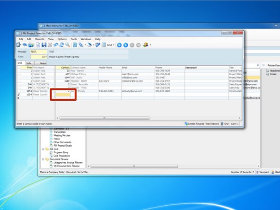Collapse the Job Cost folder in tree
The width and height of the screenshot is (280, 210).
43,149
